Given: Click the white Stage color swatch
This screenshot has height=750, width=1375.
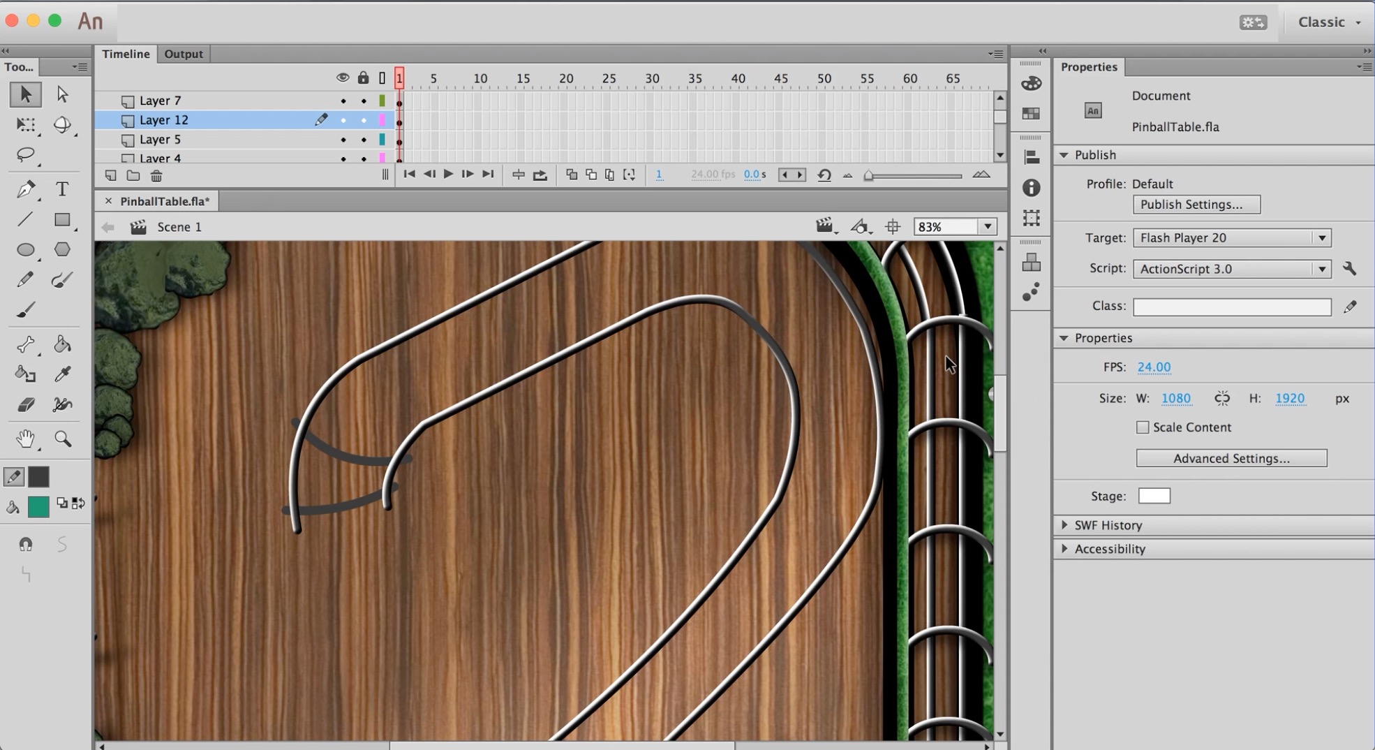Looking at the screenshot, I should [1154, 496].
